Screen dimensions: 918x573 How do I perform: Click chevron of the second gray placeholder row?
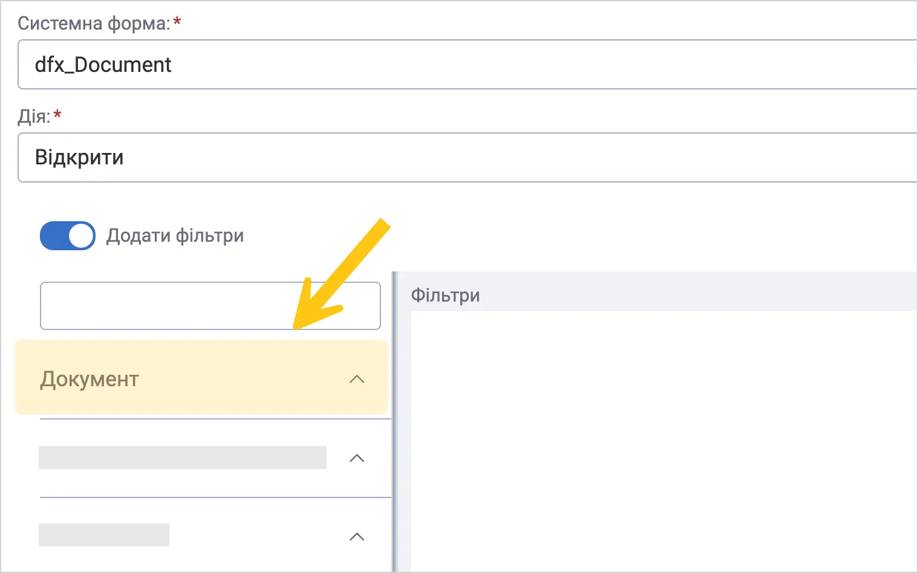[357, 458]
